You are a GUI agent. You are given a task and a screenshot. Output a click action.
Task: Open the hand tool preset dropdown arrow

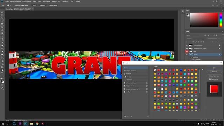[10, 5]
